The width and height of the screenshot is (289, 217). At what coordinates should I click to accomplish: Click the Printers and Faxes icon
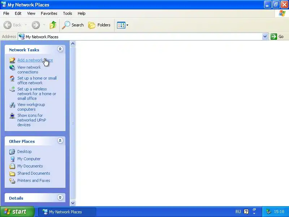12,180
